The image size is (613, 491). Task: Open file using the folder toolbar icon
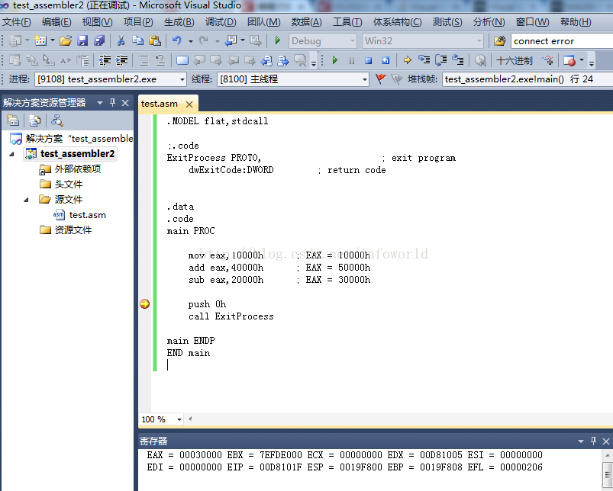[66, 40]
